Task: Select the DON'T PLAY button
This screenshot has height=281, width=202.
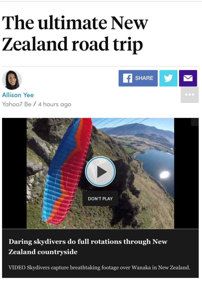Action: tap(100, 198)
